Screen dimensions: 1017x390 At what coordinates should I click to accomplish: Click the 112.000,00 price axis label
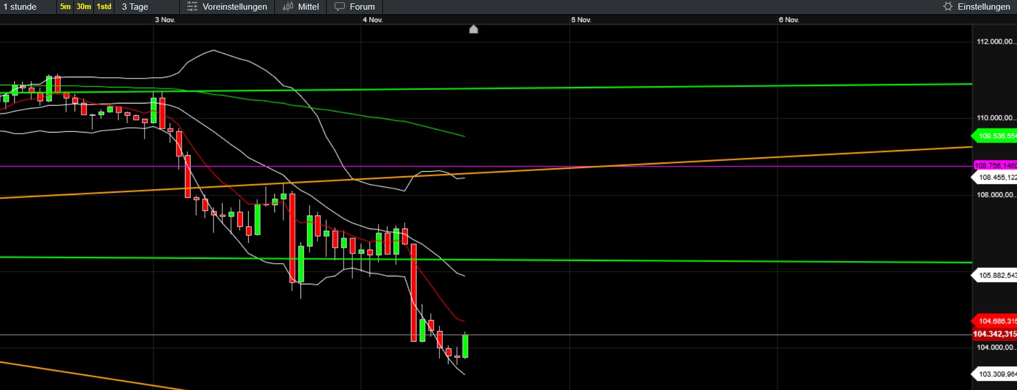[997, 42]
